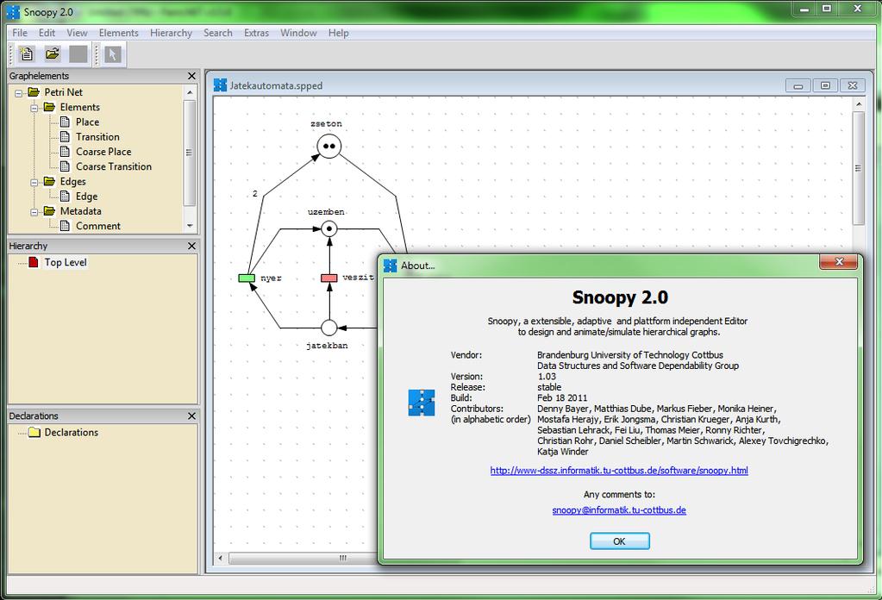Click the snoopy@informatik.tu-cottbus.de email link

(x=619, y=510)
